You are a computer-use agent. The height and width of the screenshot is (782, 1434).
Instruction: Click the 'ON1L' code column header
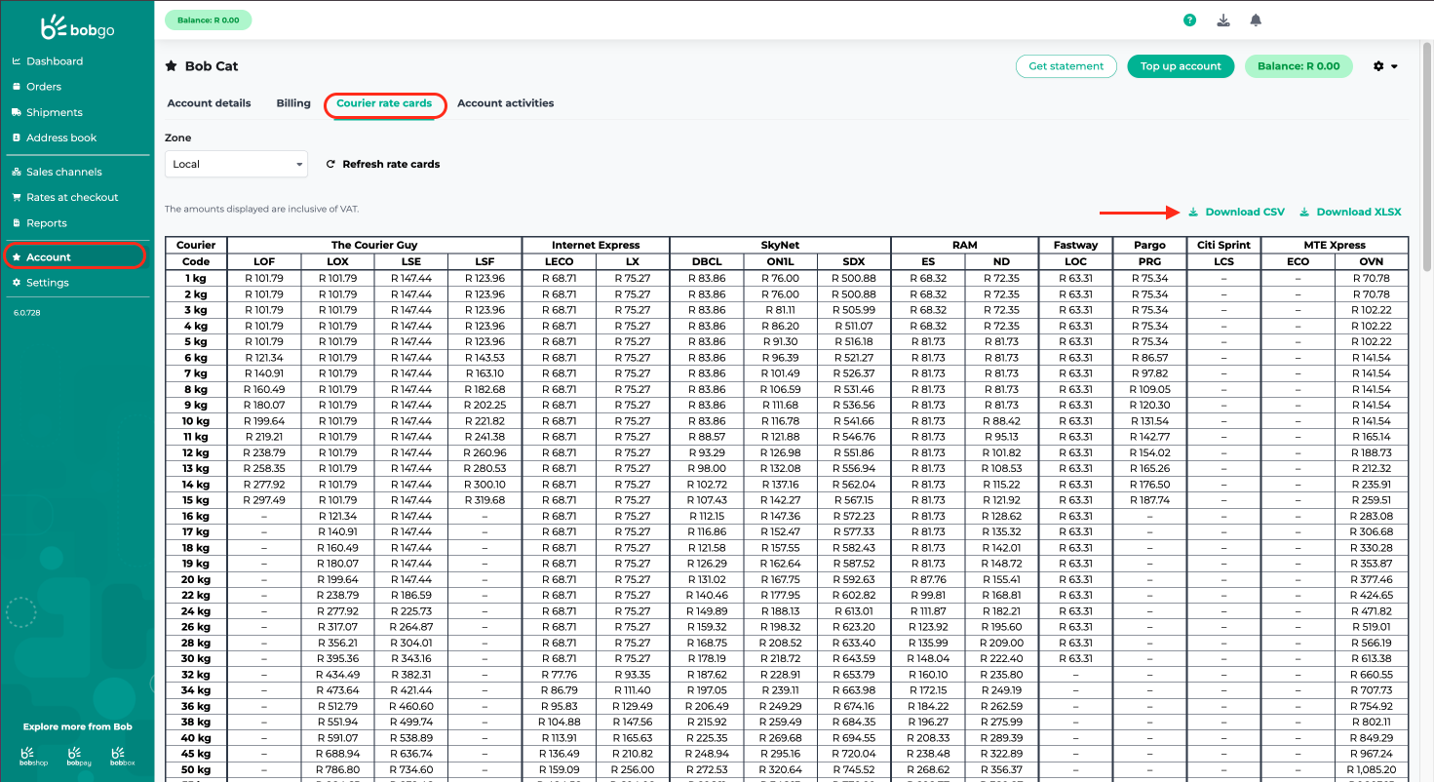[780, 261]
